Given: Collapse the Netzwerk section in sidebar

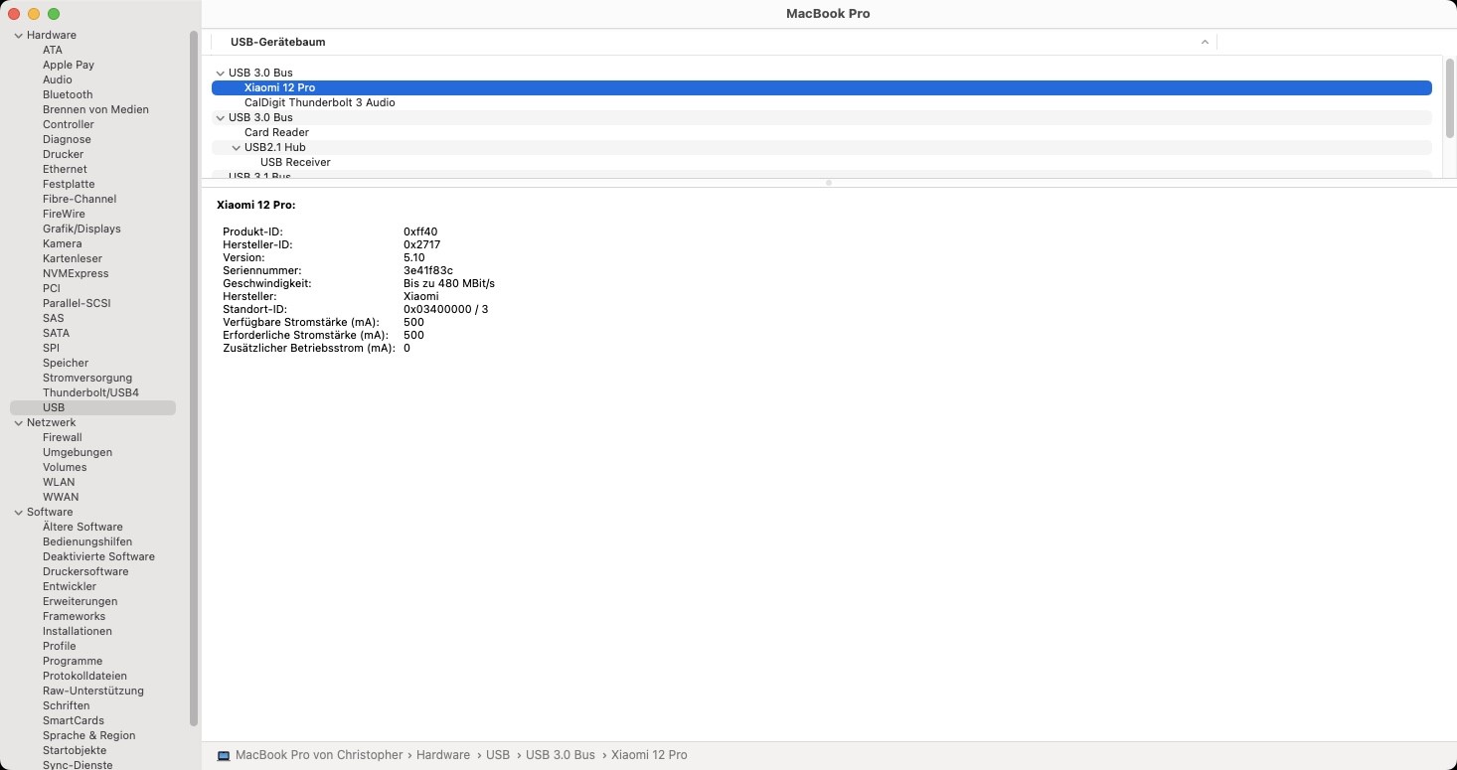Looking at the screenshot, I should (18, 423).
